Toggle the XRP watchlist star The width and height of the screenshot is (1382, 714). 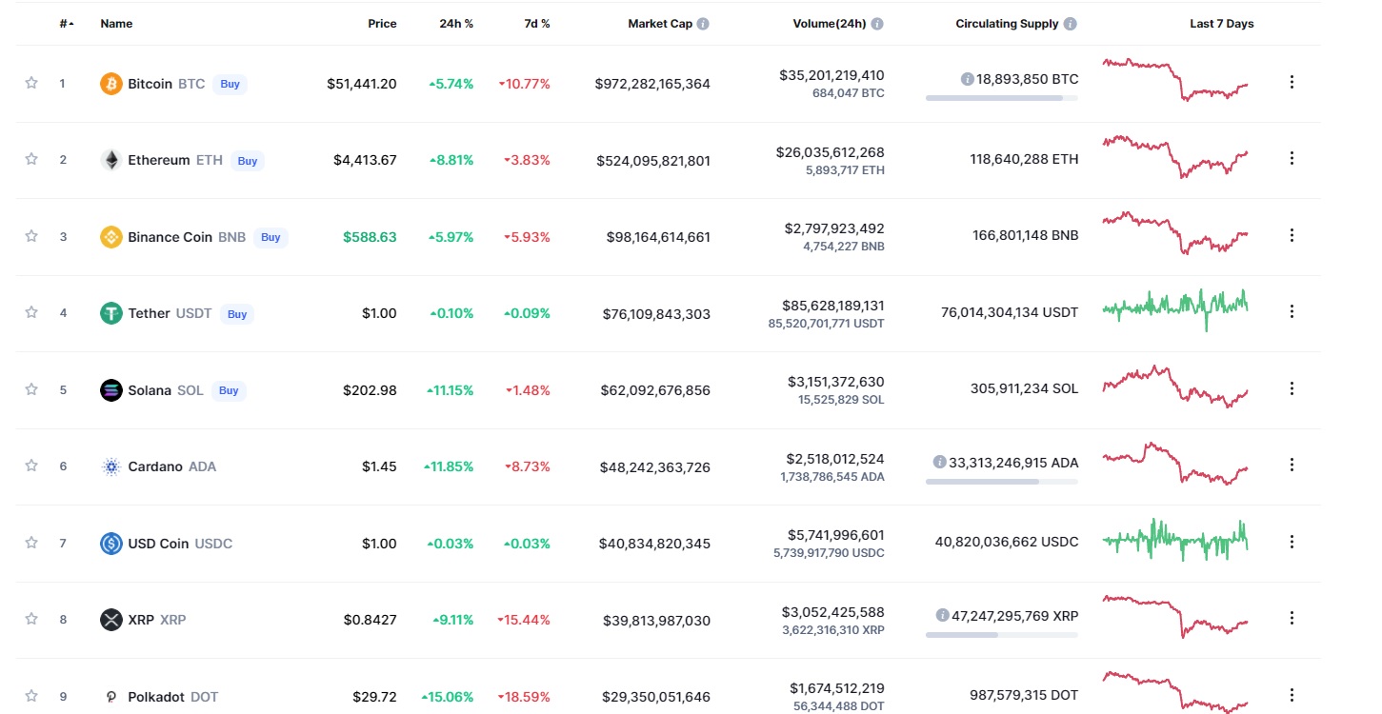[x=31, y=619]
